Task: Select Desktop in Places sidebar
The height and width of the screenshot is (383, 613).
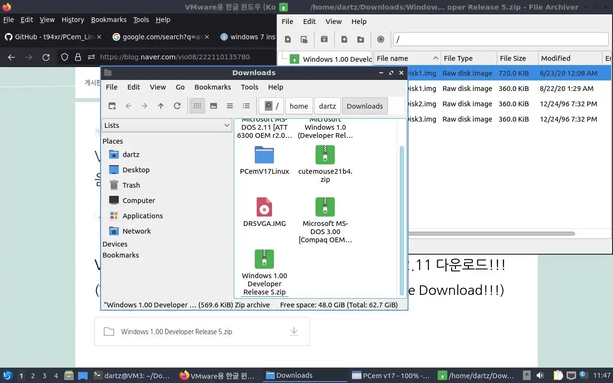Action: tap(136, 169)
